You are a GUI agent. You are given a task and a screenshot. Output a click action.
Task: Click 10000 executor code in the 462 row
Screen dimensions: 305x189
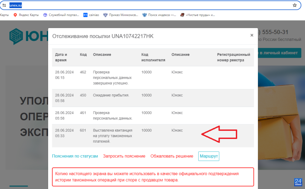pyautogui.click(x=146, y=72)
